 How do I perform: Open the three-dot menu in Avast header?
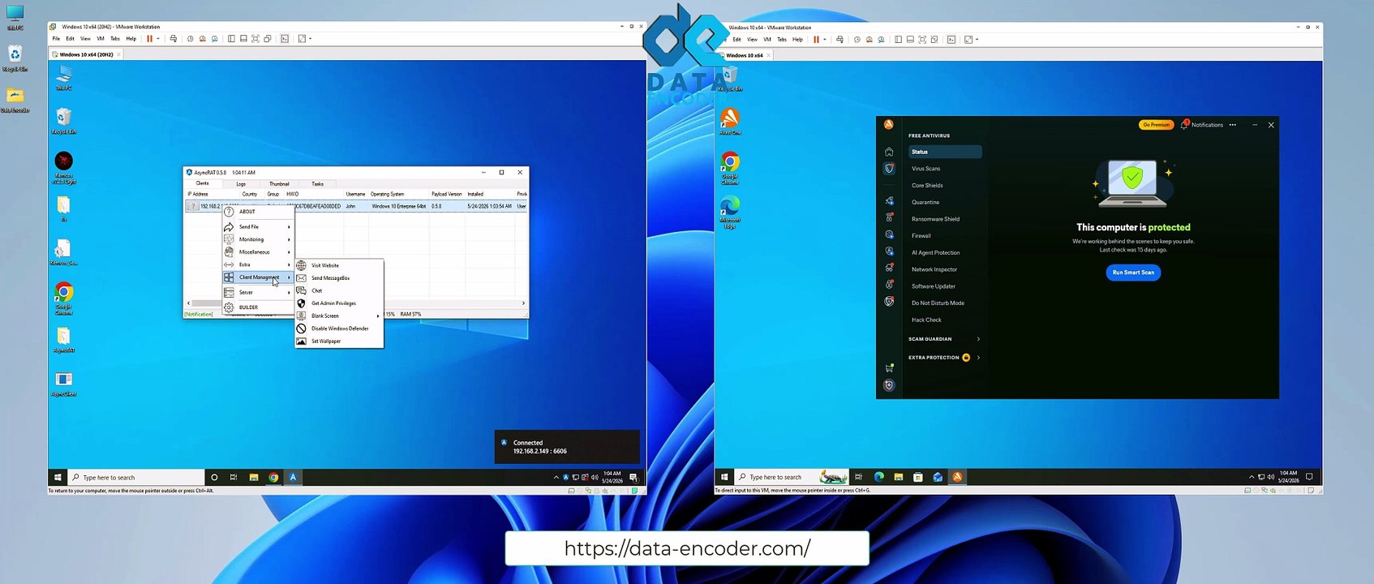[x=1233, y=125]
